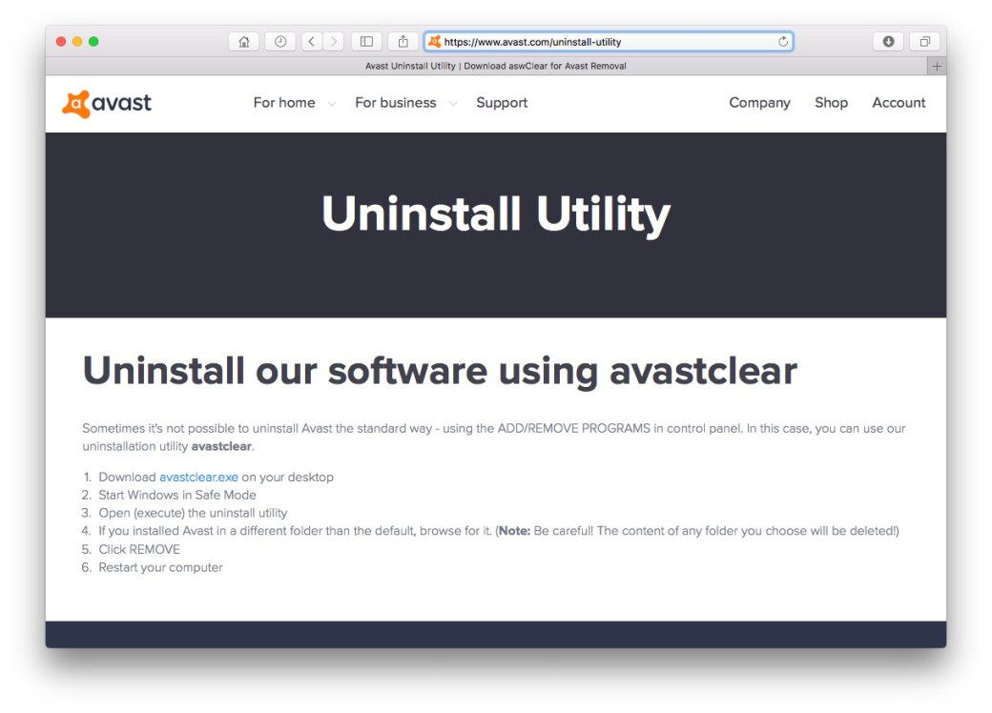Image resolution: width=992 pixels, height=713 pixels.
Task: Go back using the back arrow
Action: coord(310,41)
